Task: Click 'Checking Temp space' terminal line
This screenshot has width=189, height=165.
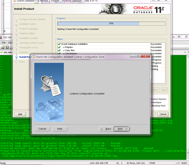Action: pos(60,143)
